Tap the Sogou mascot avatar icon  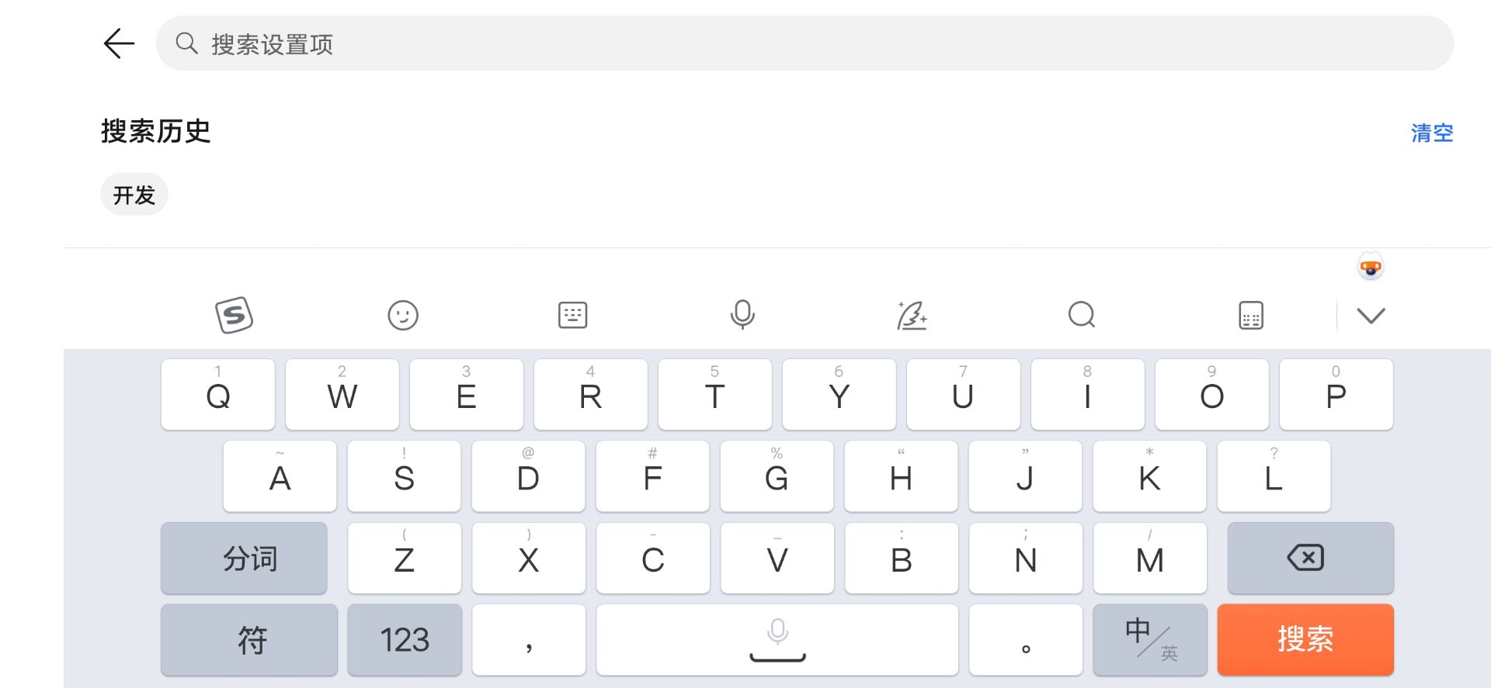(x=1371, y=267)
